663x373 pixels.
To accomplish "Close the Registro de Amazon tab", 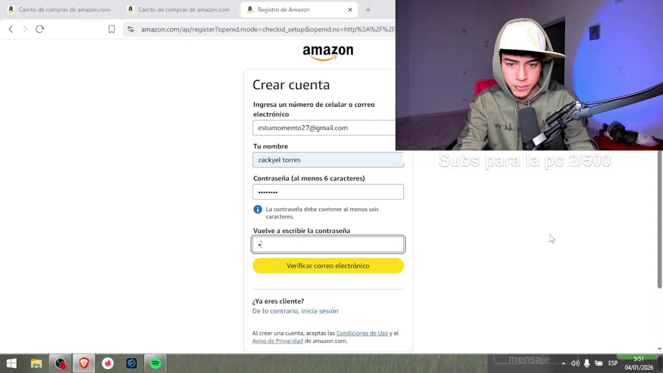I will coord(350,9).
